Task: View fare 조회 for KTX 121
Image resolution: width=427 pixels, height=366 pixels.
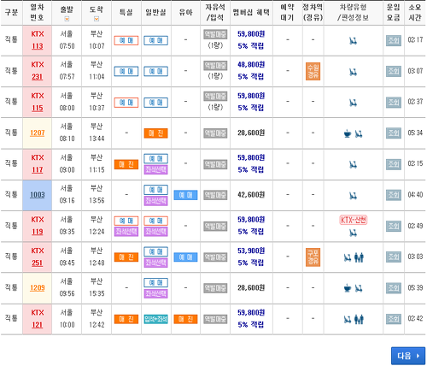Action: [394, 319]
